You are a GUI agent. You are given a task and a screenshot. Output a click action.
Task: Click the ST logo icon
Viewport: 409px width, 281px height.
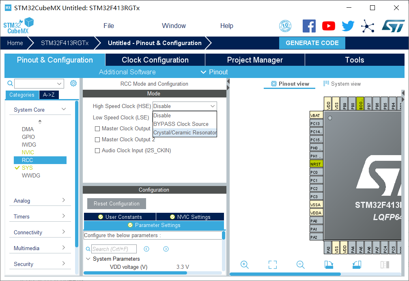[393, 26]
